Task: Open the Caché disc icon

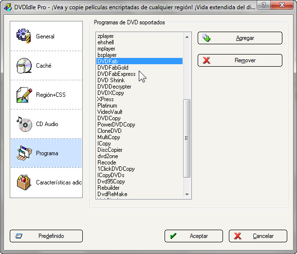Action: [x=24, y=66]
